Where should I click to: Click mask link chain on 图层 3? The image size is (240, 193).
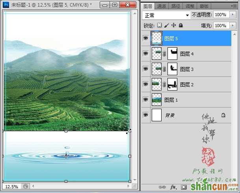click(164, 69)
